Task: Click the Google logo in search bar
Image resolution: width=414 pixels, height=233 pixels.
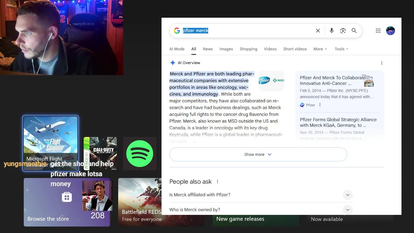Action: (x=177, y=30)
